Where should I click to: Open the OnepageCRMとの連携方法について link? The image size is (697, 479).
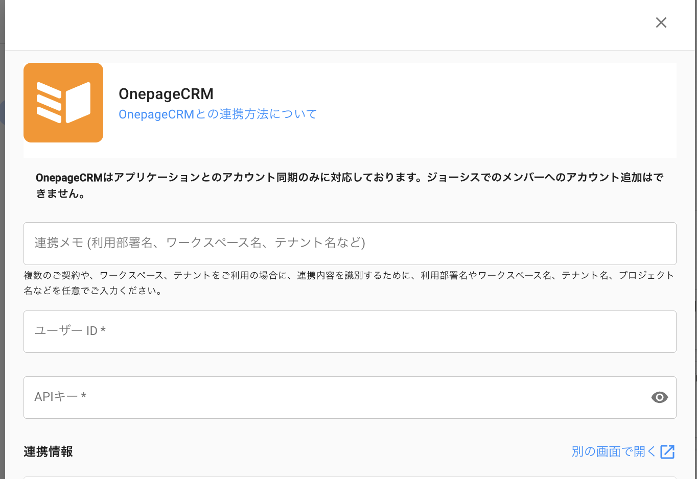point(218,114)
